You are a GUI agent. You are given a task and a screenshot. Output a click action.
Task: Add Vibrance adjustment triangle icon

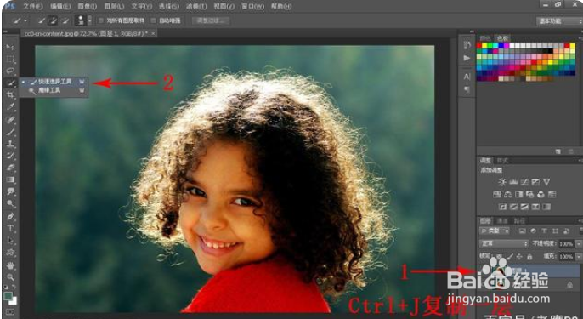click(x=546, y=182)
